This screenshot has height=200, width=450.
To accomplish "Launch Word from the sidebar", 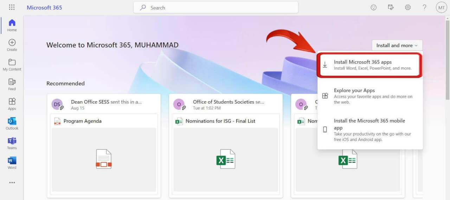I will (12, 163).
